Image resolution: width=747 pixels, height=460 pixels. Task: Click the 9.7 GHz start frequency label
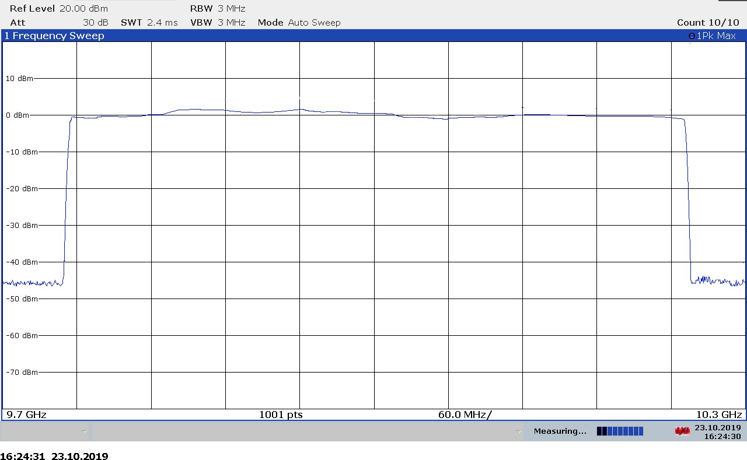pos(26,415)
